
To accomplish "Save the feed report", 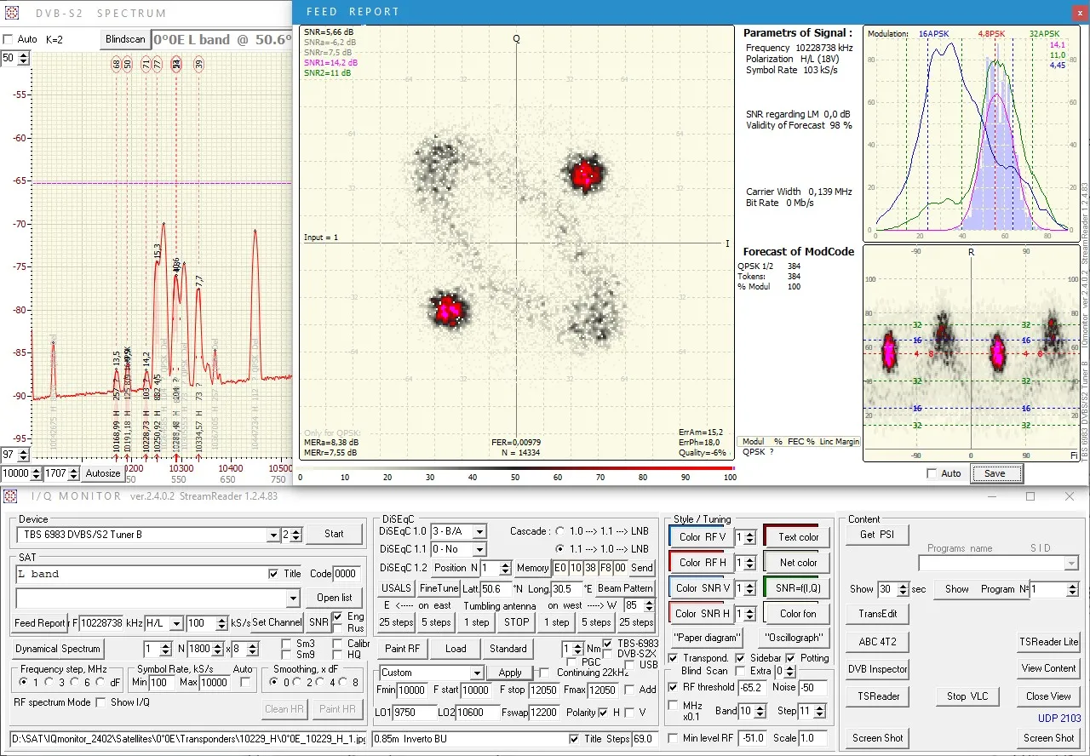I will [x=995, y=473].
